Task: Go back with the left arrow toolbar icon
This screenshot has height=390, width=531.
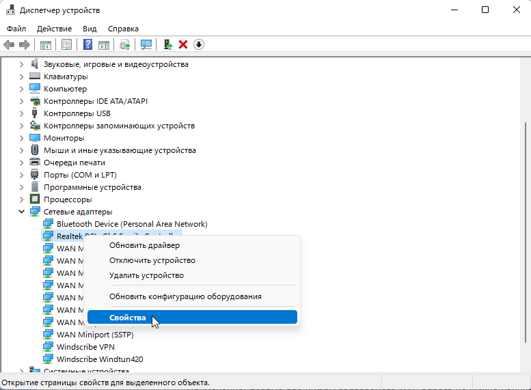Action: click(x=9, y=44)
